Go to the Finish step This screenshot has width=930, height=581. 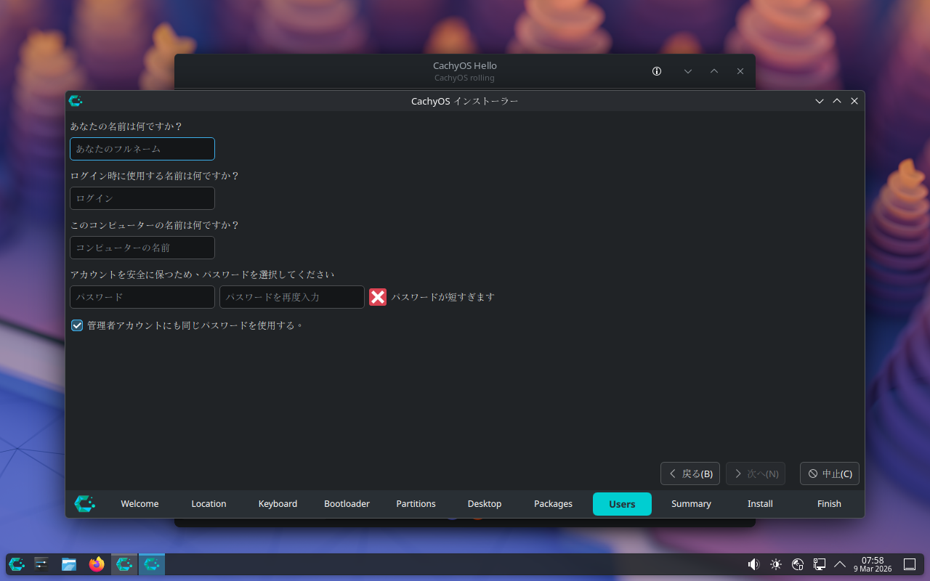pos(829,504)
